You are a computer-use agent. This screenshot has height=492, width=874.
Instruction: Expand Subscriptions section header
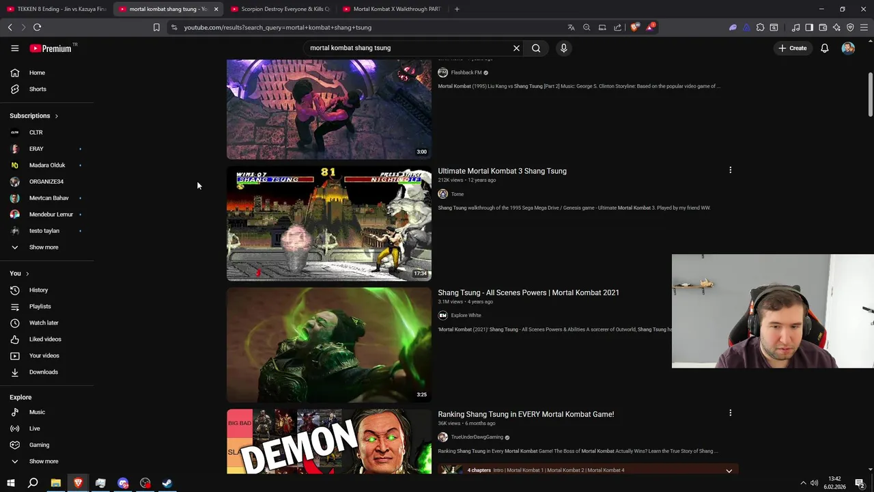[x=34, y=115]
